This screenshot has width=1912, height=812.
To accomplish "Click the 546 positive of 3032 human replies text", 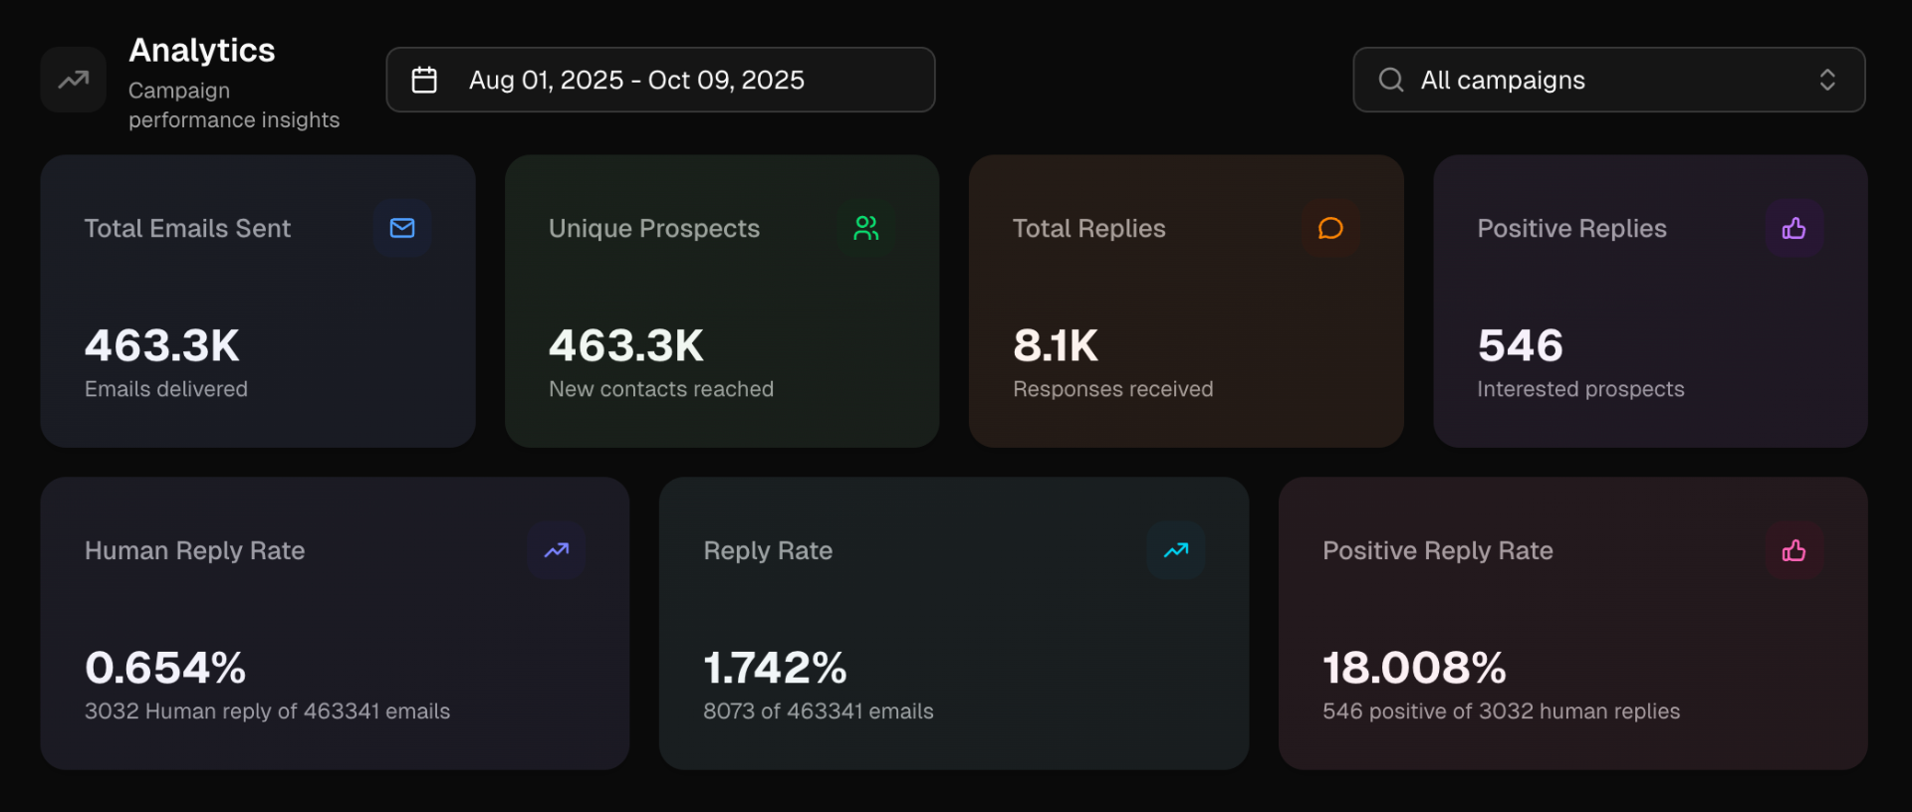I will pos(1502,711).
